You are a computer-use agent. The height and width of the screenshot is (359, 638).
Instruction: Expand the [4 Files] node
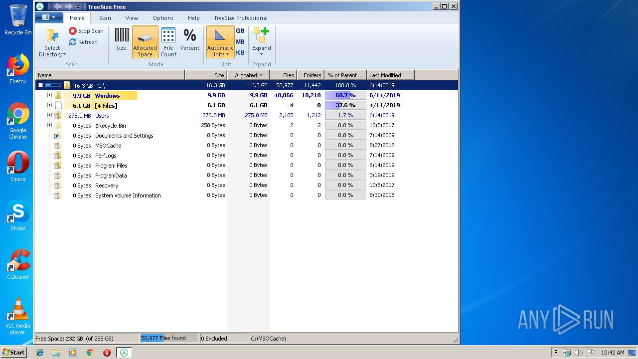tap(49, 105)
